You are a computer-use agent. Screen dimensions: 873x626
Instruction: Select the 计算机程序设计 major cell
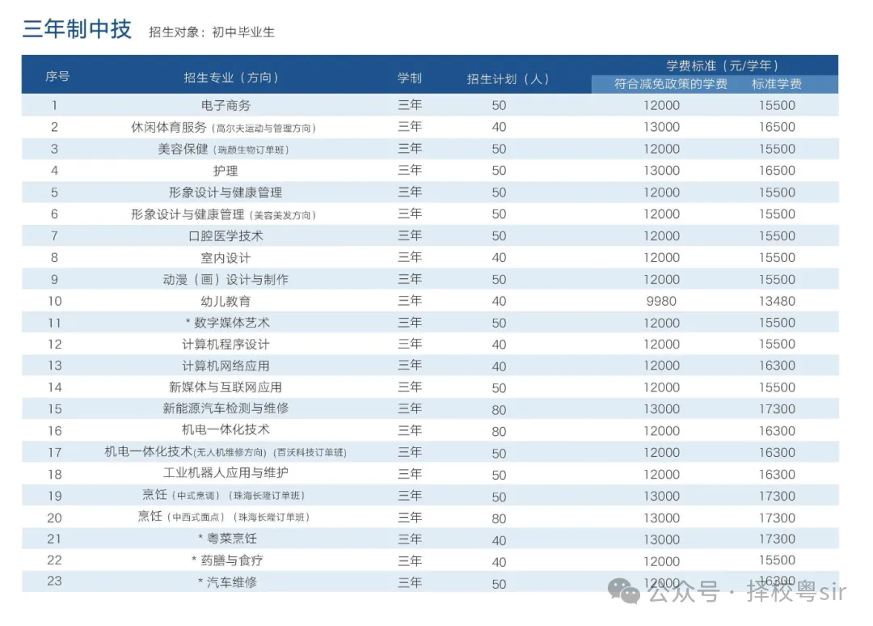226,345
